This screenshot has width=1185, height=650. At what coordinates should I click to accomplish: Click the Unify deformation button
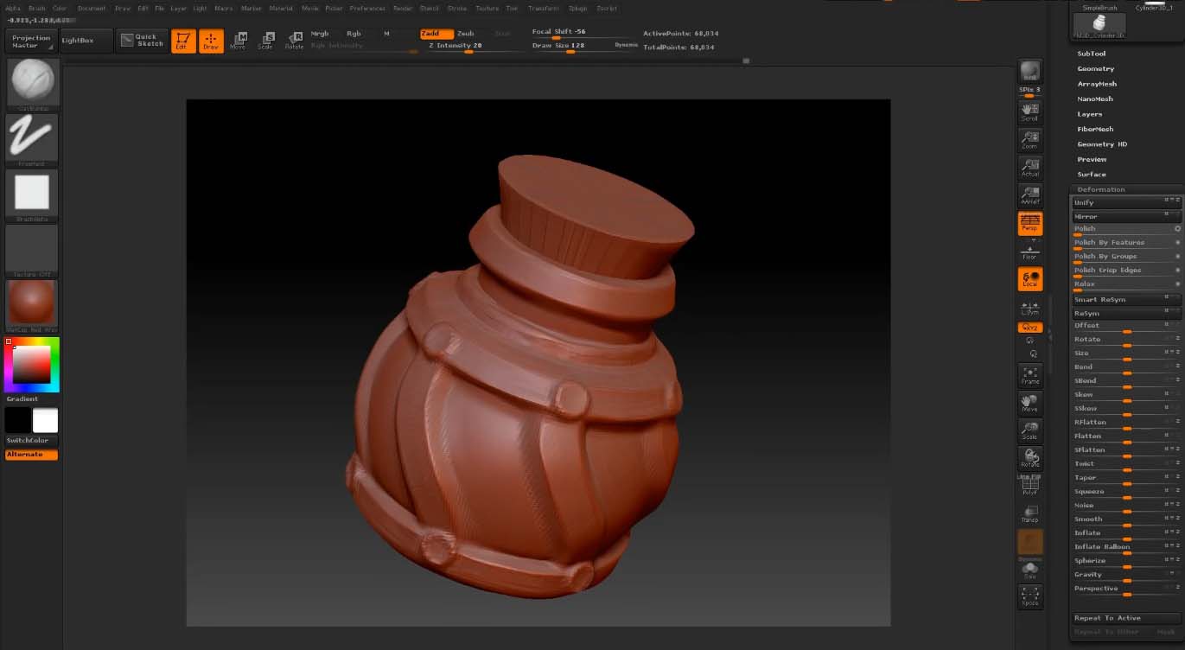1127,203
